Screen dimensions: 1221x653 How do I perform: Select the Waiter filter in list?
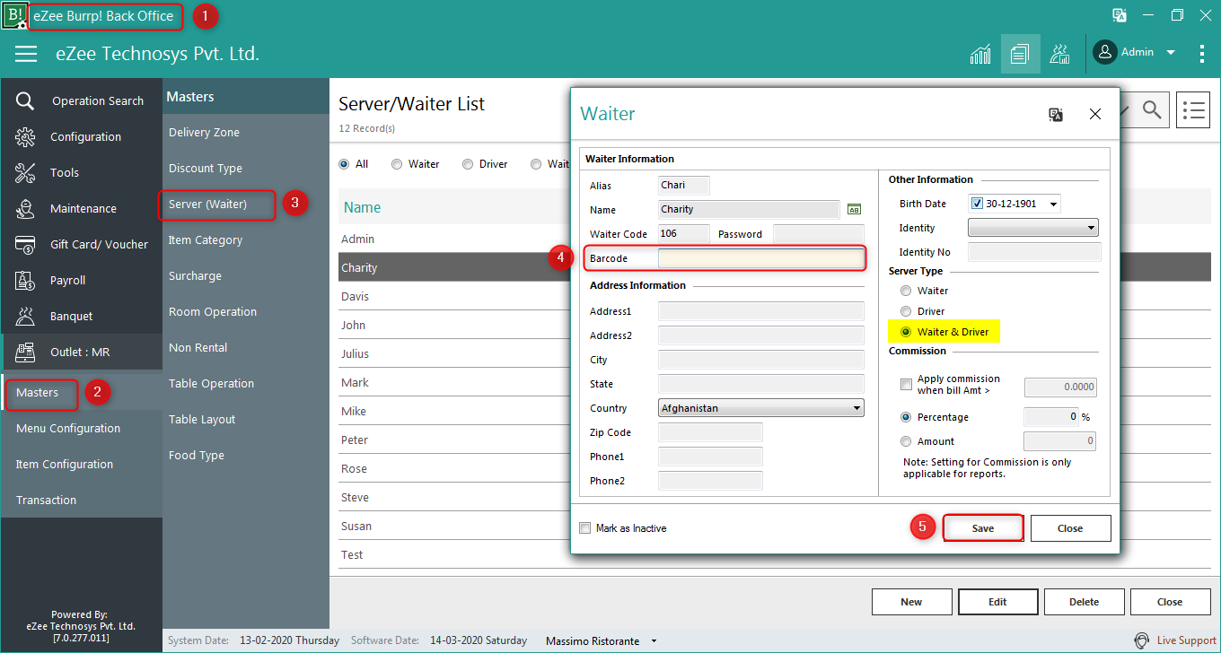397,164
